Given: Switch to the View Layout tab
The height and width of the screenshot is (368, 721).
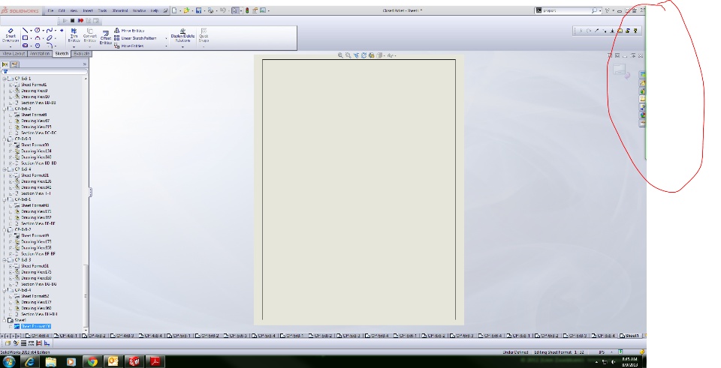Looking at the screenshot, I should click(14, 54).
